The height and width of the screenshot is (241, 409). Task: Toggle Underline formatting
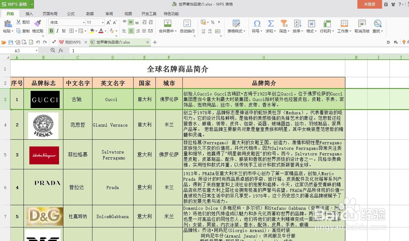pos(64,31)
